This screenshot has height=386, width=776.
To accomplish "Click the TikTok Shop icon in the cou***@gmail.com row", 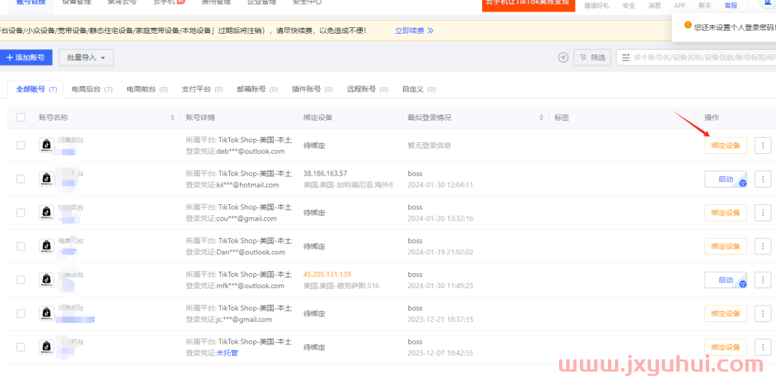I will [x=47, y=212].
